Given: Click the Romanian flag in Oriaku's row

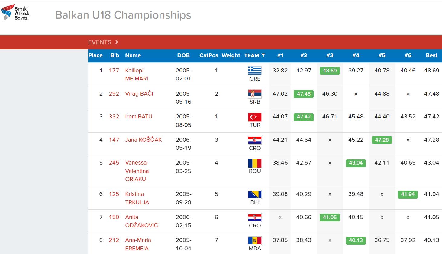Looking at the screenshot, I should click(x=255, y=163).
